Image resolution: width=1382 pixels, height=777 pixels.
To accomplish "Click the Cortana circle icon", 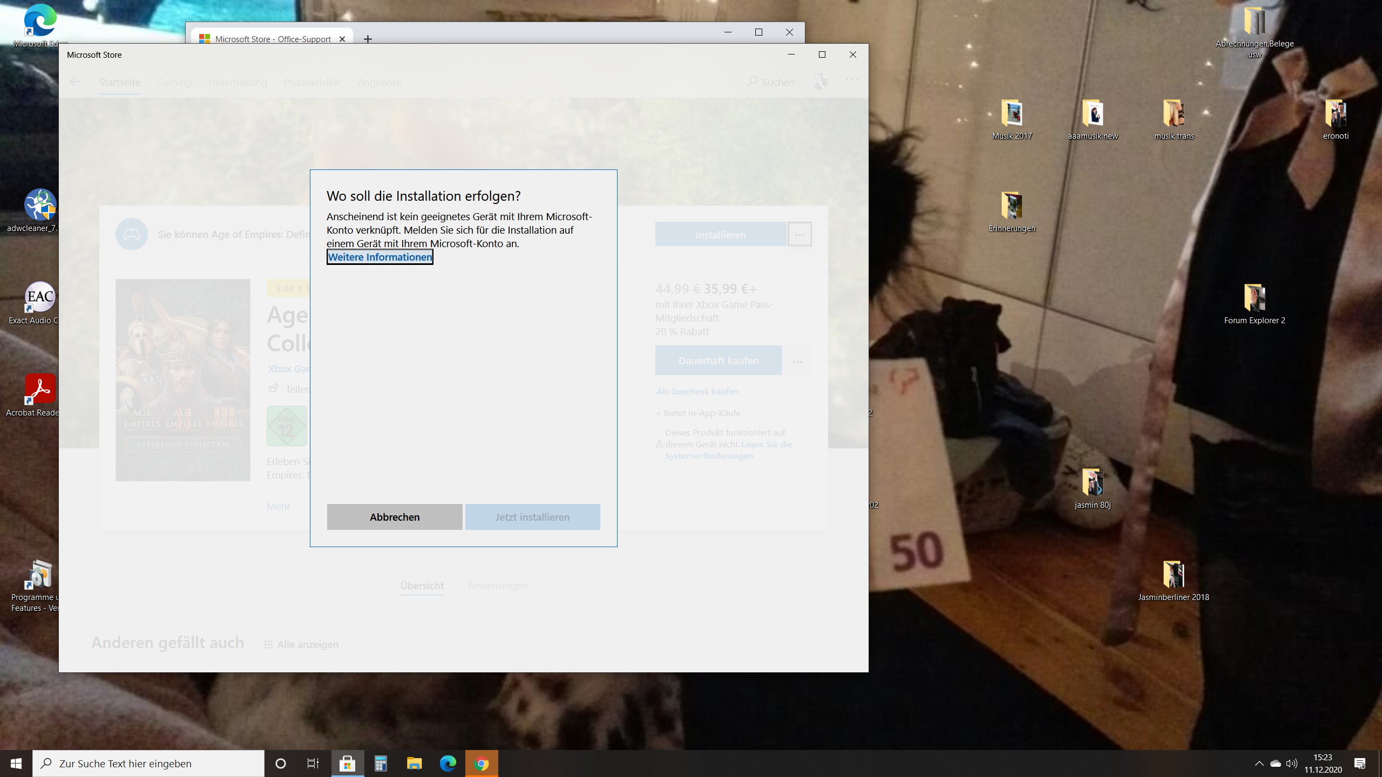I will pyautogui.click(x=280, y=764).
